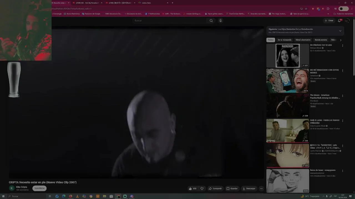
Task: Open Andy & Lucas Hasta Los Huesos thumbnail
Action: [x=288, y=130]
